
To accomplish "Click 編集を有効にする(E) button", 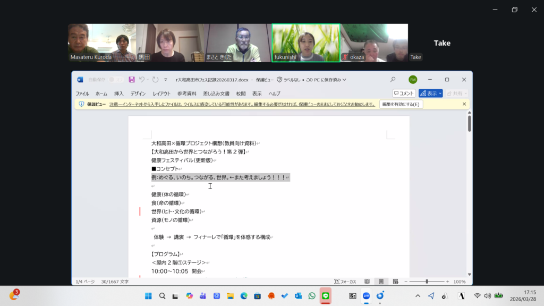I will [x=401, y=104].
